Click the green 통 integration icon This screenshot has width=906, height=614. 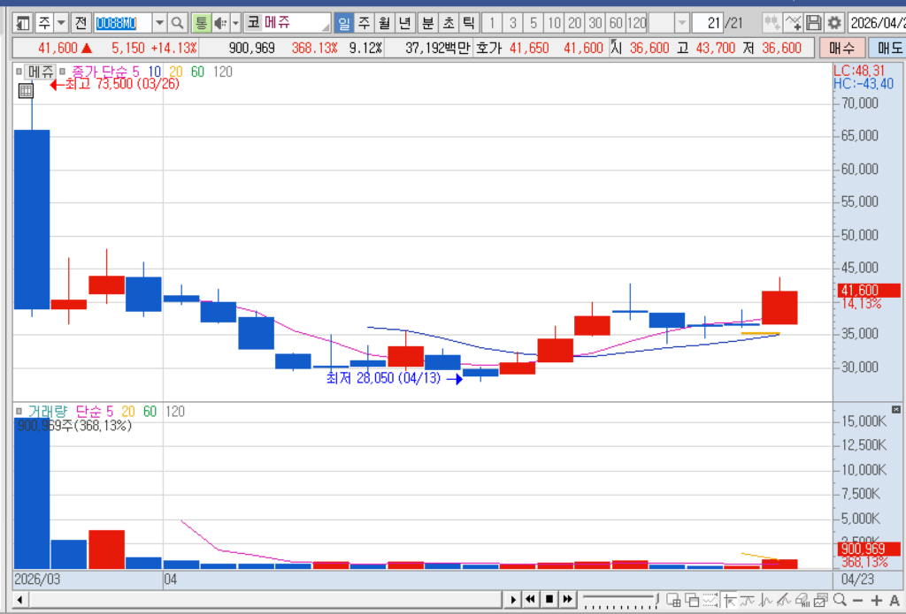click(x=201, y=23)
